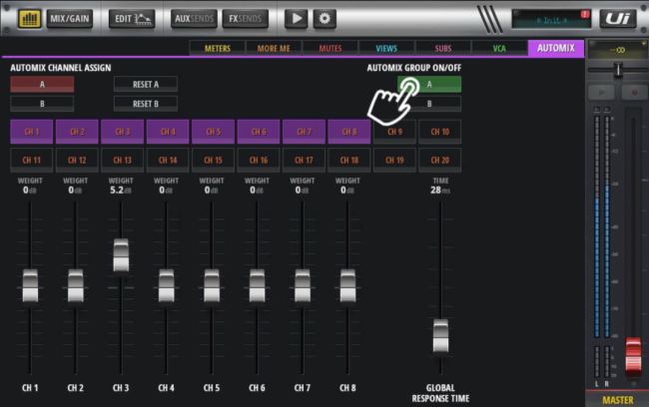The height and width of the screenshot is (407, 649).
Task: Click the Global Response Time fader handle
Action: coord(440,335)
